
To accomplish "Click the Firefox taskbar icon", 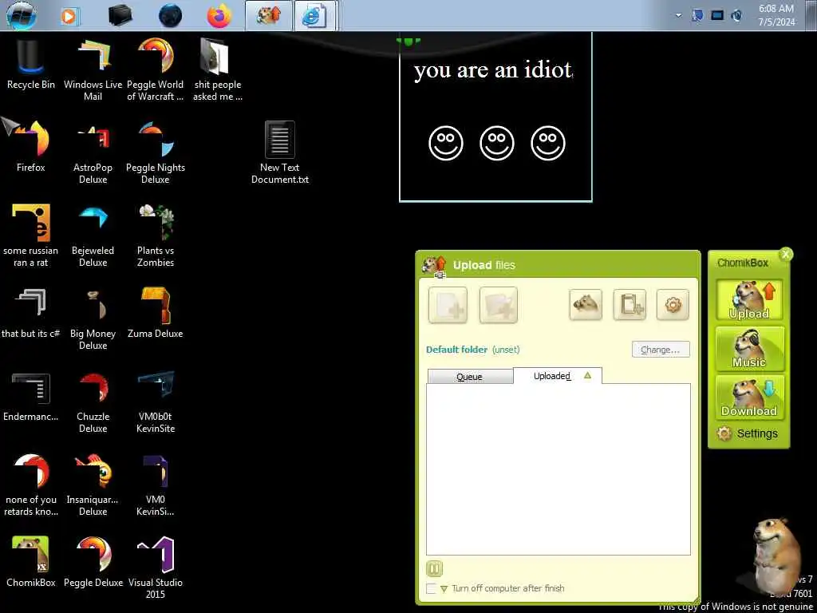I will pos(219,16).
